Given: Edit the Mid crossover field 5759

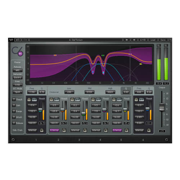Looking at the screenshot, I should click(89, 92).
